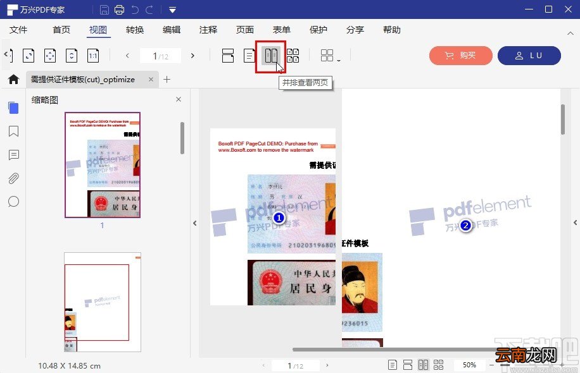The height and width of the screenshot is (373, 580).
Task: Click the thumbnail panel vertical scrollbar
Action: tap(182, 138)
